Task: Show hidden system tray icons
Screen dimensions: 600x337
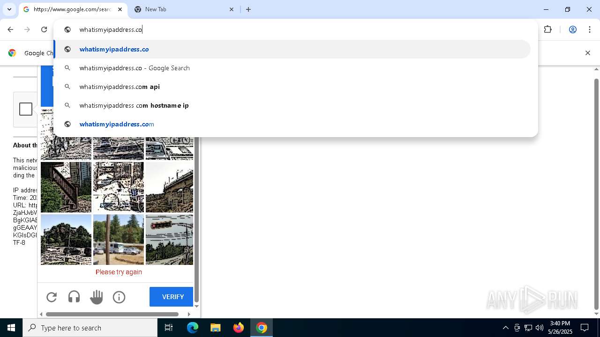Action: point(505,328)
